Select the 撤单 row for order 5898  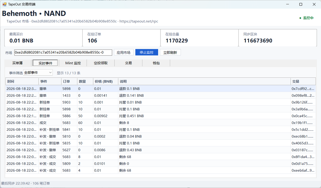[160, 89]
